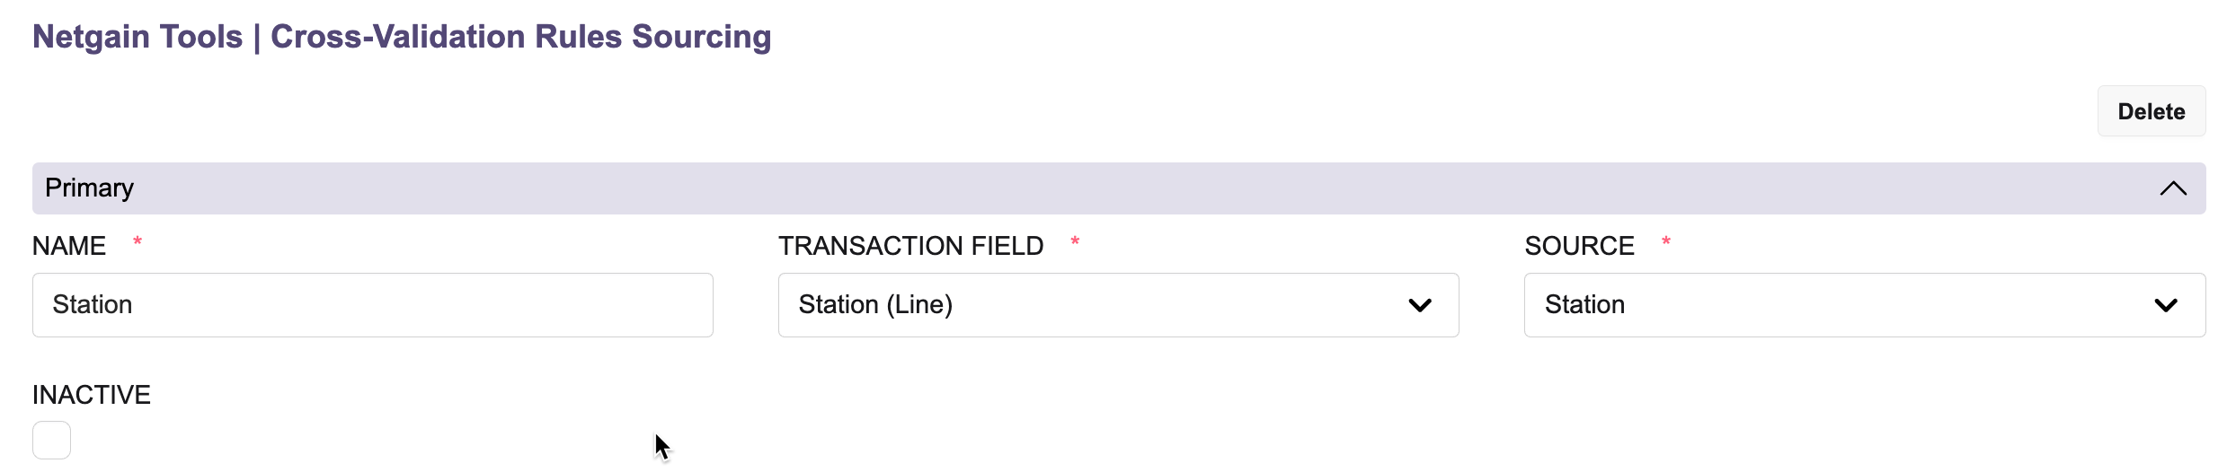Focus the Name input field containing Station

[x=373, y=305]
